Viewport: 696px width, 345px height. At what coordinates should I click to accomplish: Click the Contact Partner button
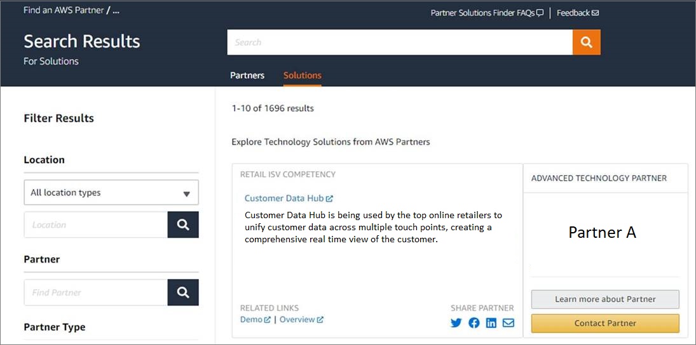point(605,323)
